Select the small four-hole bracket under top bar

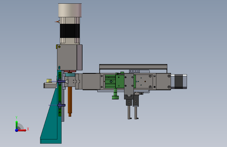coord(134,71)
